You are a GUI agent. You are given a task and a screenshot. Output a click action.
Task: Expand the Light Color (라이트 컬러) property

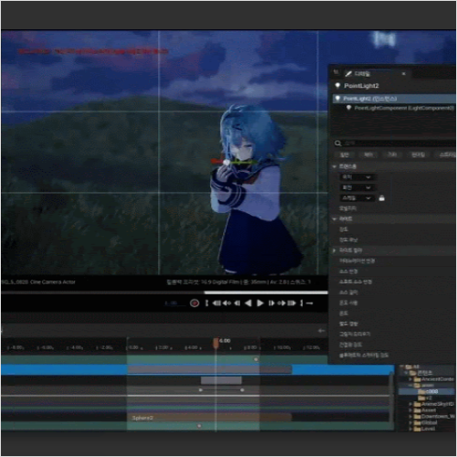[x=335, y=250]
